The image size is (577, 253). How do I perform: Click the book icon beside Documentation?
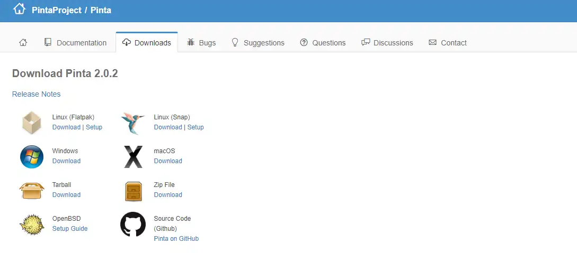coord(48,42)
